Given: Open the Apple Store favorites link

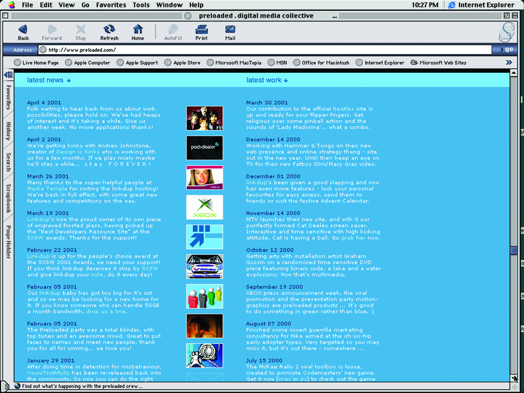Looking at the screenshot, I should coord(186,63).
